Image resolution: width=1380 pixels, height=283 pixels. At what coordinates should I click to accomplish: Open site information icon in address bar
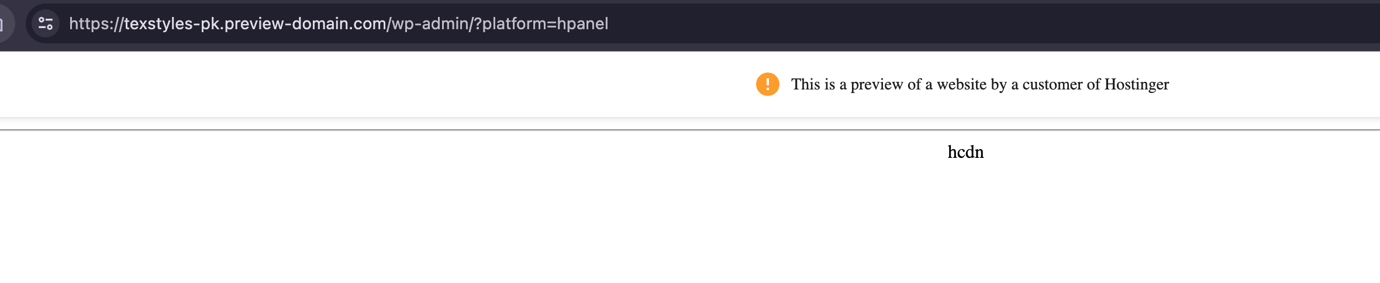(x=46, y=23)
